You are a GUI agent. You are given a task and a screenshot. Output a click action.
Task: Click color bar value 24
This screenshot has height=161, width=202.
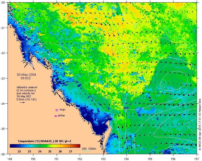[x=40, y=151]
